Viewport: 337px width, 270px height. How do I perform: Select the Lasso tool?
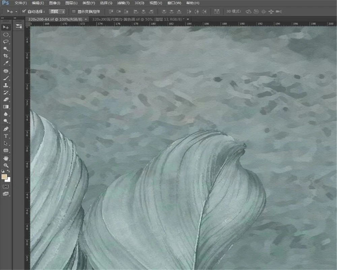tap(6, 42)
